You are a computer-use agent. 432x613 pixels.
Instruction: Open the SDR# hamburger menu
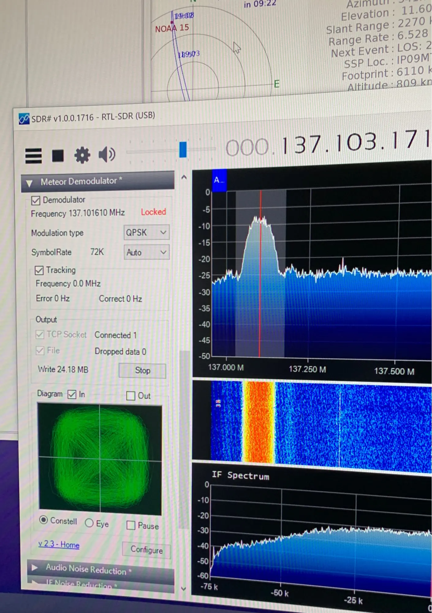[33, 156]
